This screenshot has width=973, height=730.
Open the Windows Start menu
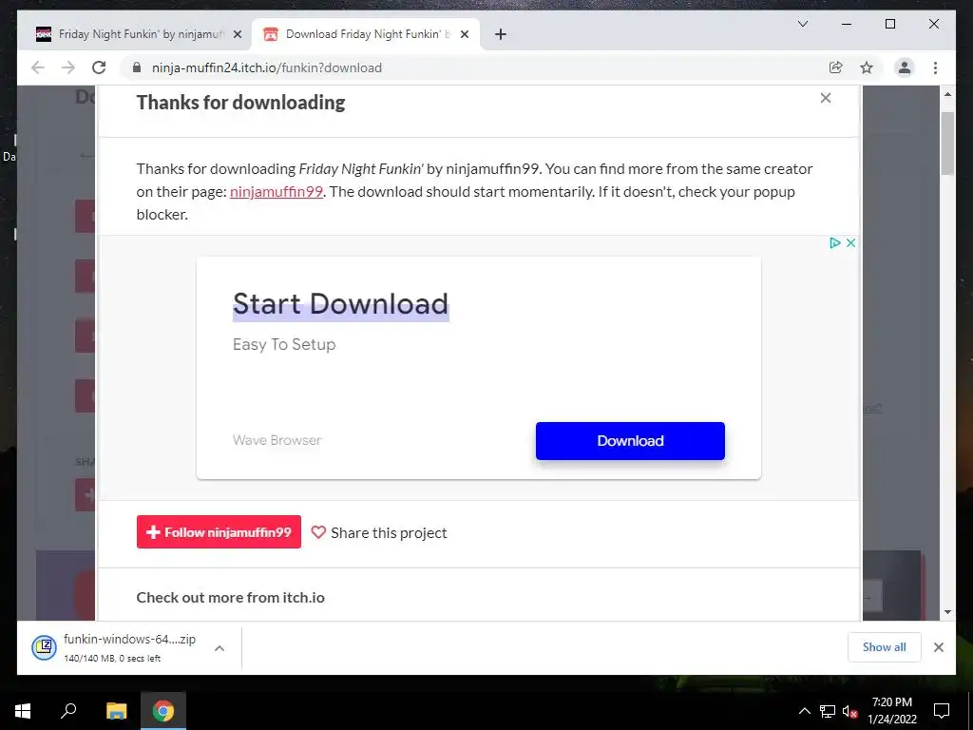[23, 711]
